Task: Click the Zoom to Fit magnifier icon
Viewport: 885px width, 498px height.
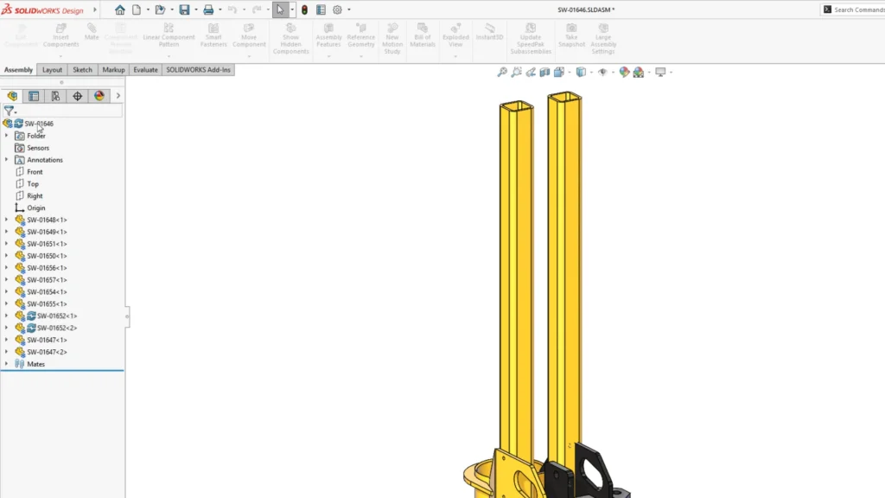Action: pos(502,73)
